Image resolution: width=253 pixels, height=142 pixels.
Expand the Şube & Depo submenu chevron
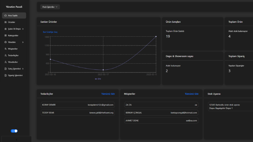click(x=23, y=29)
